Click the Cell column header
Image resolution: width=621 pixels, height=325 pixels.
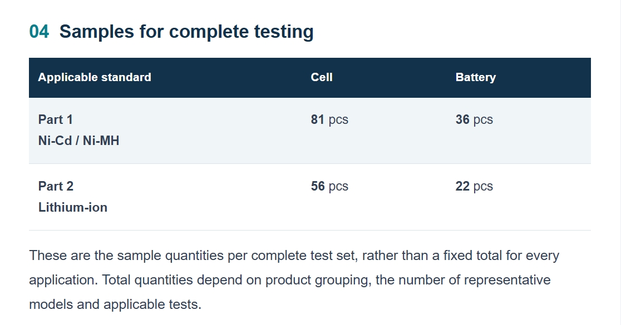click(x=322, y=77)
